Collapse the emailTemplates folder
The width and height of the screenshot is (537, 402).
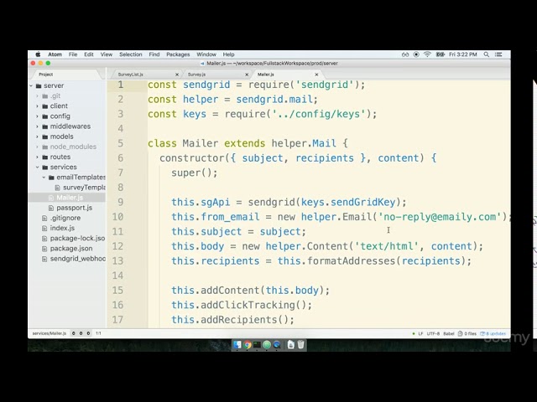(44, 178)
